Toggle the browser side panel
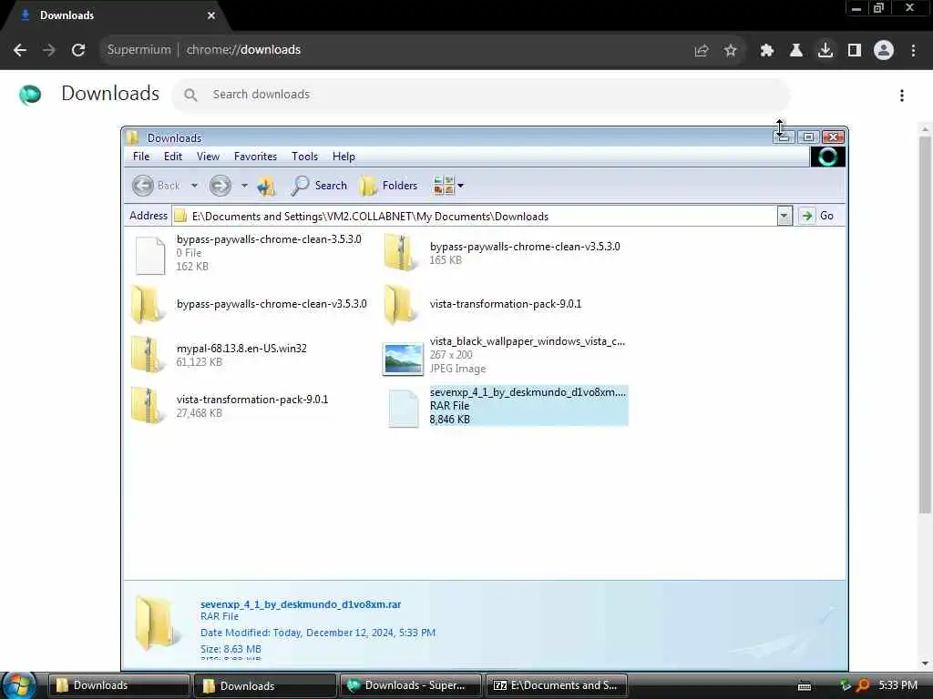 point(855,51)
